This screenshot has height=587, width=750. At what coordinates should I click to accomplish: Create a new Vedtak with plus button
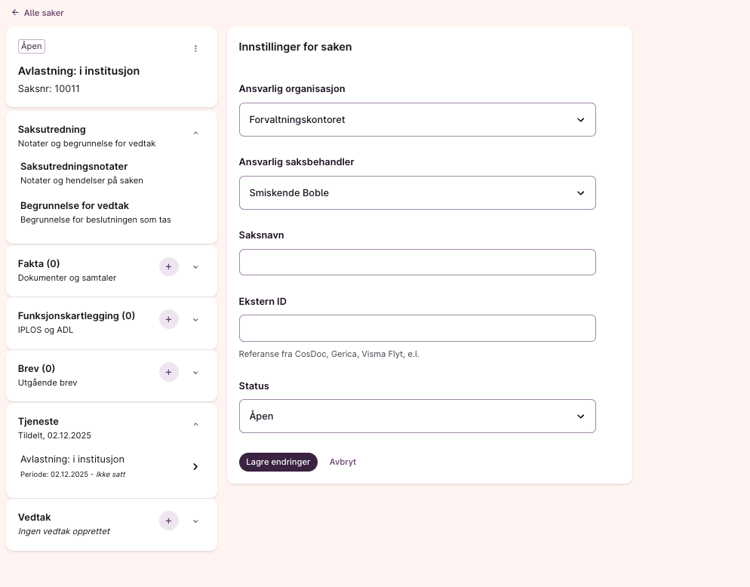[169, 521]
